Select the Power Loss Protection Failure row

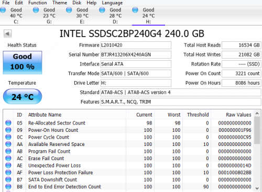128,173
